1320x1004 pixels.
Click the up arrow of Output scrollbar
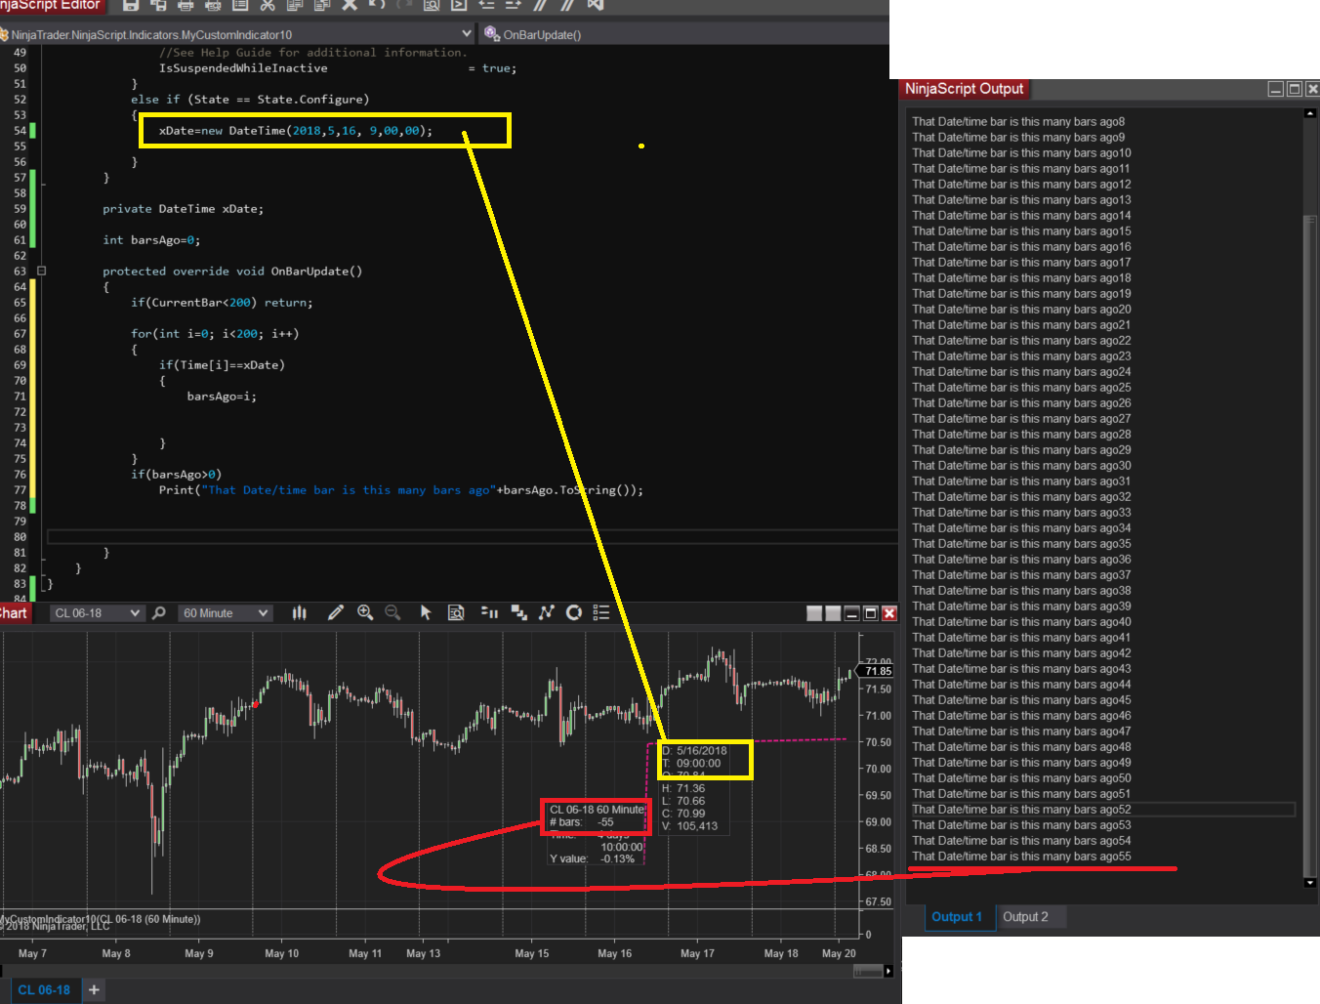point(1310,113)
